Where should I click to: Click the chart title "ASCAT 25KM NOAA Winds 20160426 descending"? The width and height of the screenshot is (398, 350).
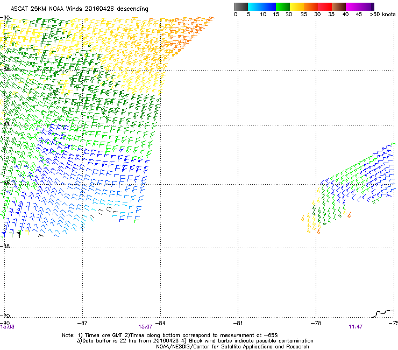pos(79,9)
